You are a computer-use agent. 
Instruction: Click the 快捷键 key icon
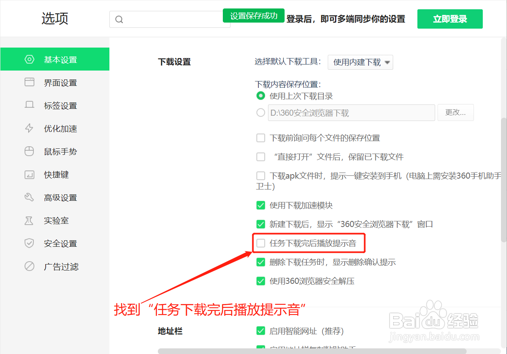(x=29, y=175)
